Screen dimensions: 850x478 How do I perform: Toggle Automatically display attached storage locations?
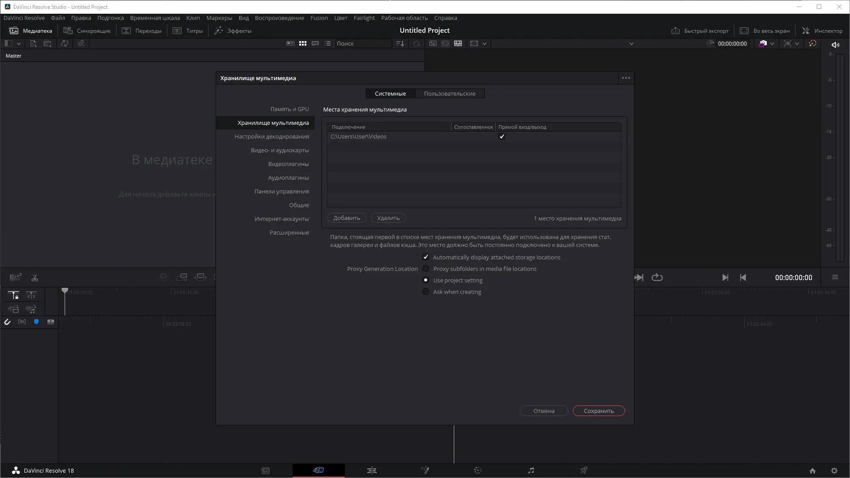426,257
